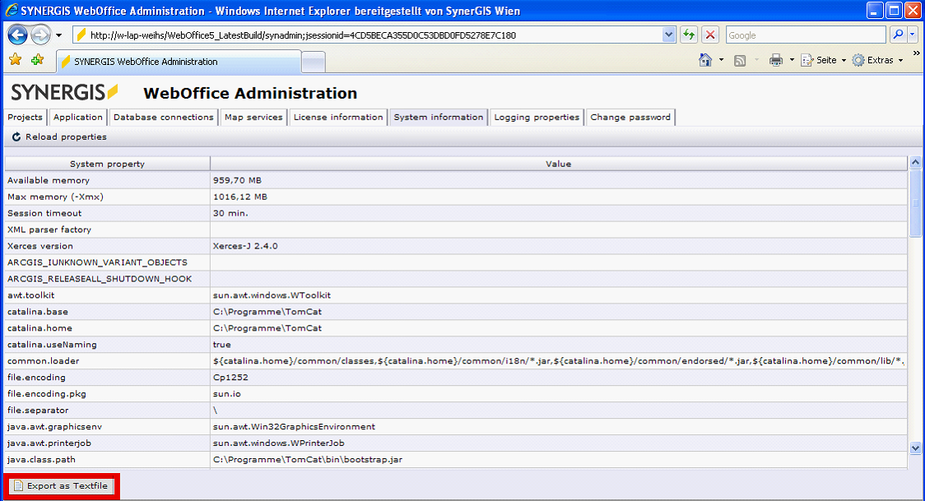This screenshot has height=501, width=925.
Task: Click the page icon in the address bar
Action: pos(79,35)
